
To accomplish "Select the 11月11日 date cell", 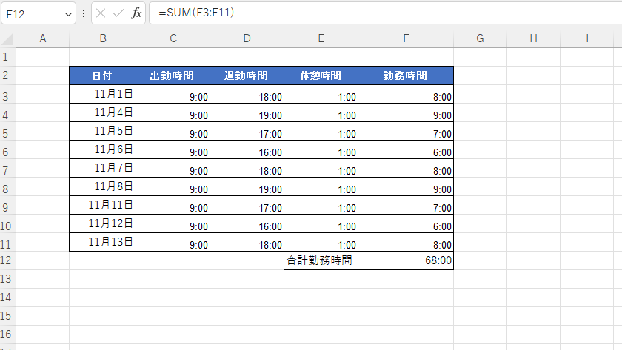I will (103, 205).
